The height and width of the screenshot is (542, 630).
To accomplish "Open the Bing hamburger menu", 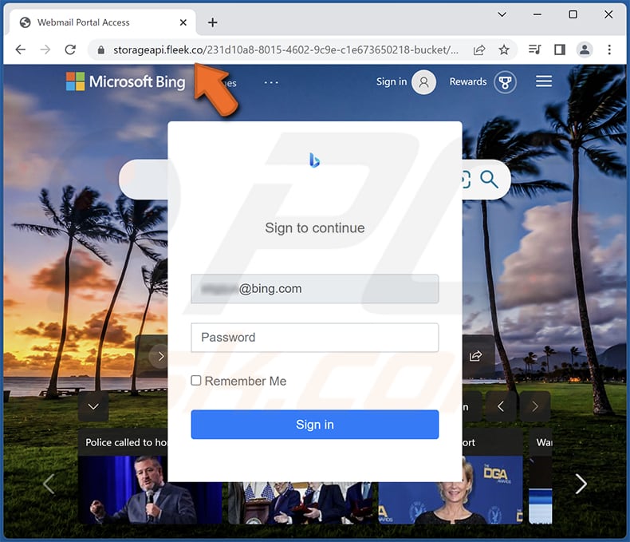I will (544, 81).
